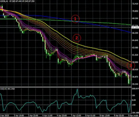Click the 69.290 price axis label

(135, 18)
